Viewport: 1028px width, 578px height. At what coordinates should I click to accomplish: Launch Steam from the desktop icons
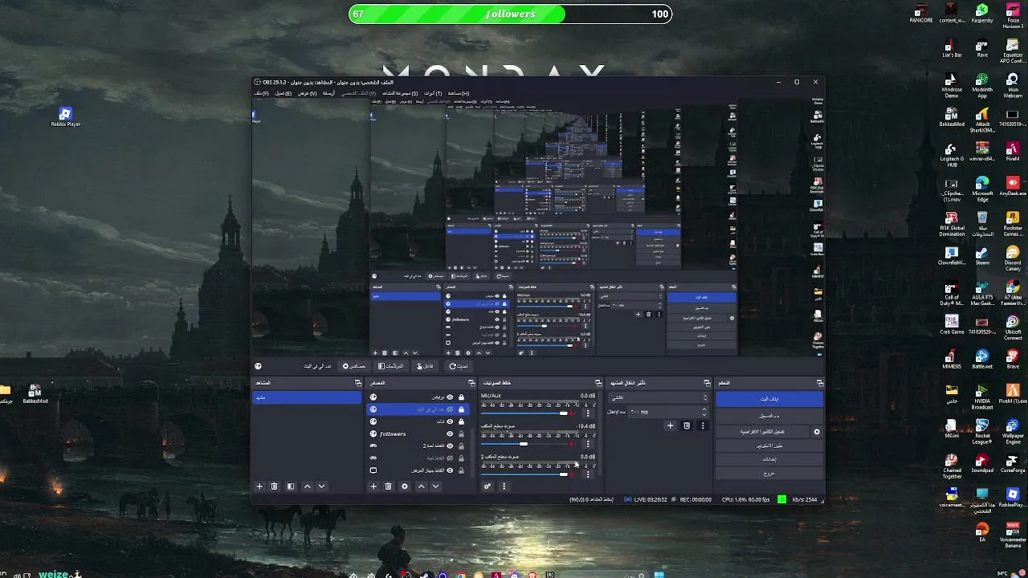(x=982, y=257)
